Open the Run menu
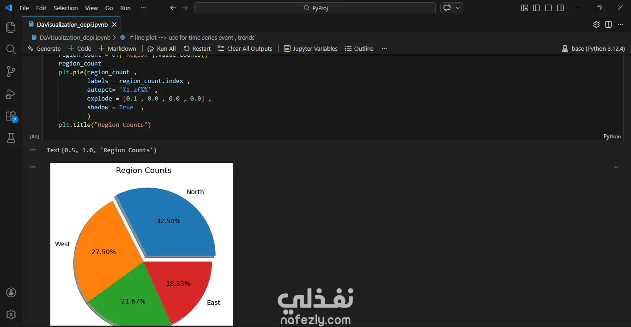Viewport: 631px width, 327px height. (125, 8)
